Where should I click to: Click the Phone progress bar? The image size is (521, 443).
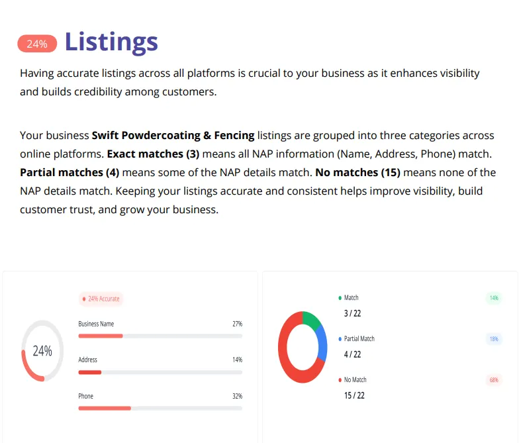pyautogui.click(x=160, y=408)
